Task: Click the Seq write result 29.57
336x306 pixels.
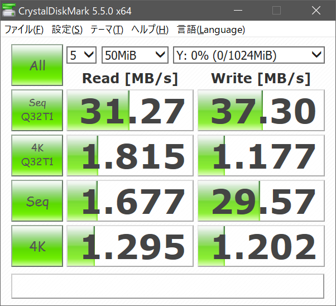Action: 261,200
